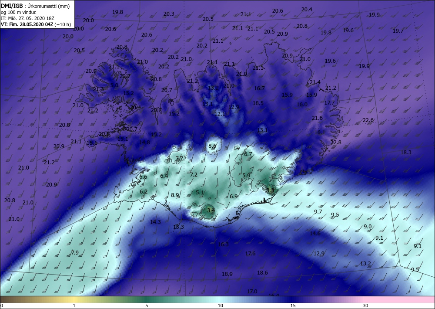Click the map value 19.7 in the upper right
The width and height of the screenshot is (435, 309).
[398, 31]
